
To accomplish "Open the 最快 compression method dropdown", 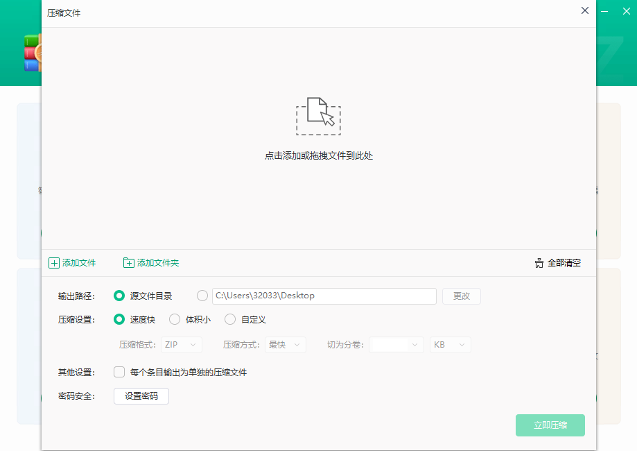I will pyautogui.click(x=285, y=345).
